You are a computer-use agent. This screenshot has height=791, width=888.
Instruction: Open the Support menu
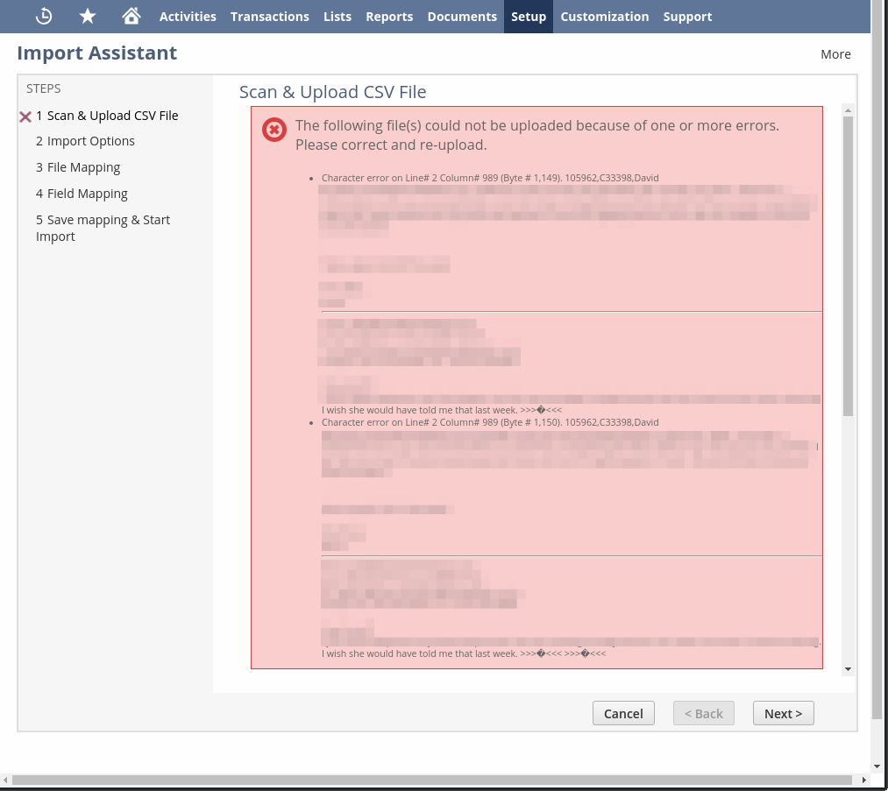[x=687, y=16]
